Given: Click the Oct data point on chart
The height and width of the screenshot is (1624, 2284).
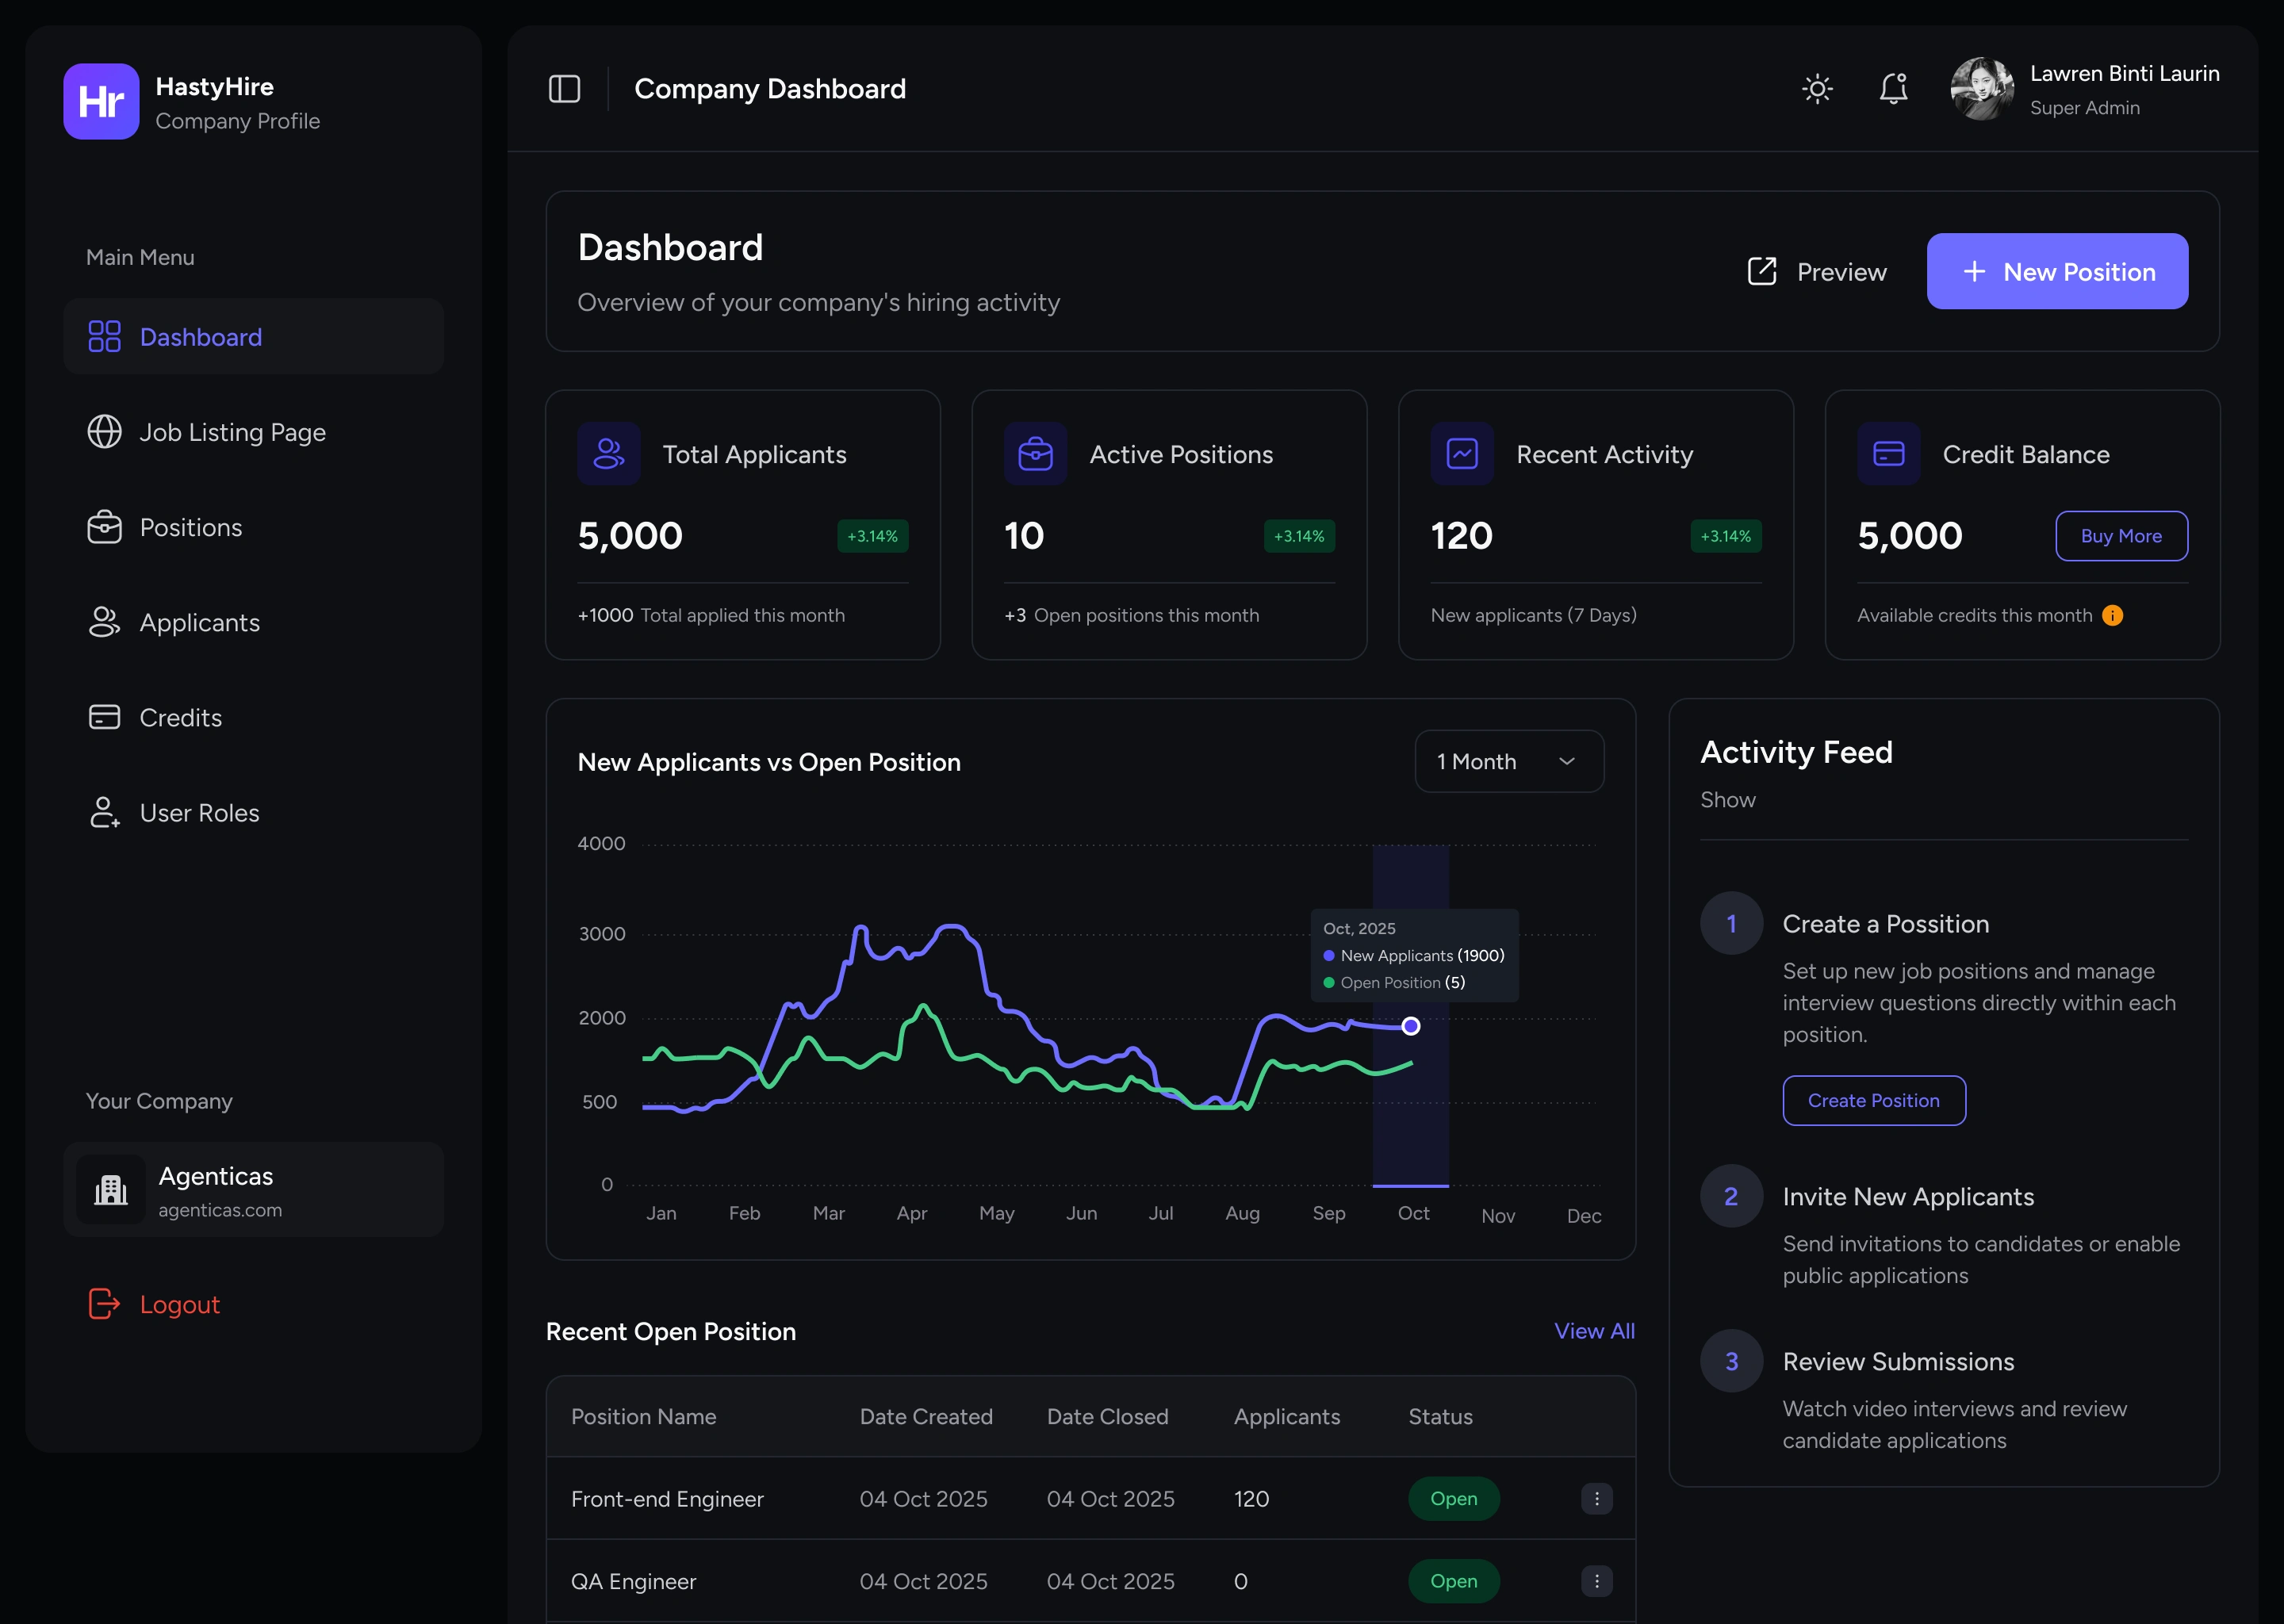Looking at the screenshot, I should coord(1410,1026).
